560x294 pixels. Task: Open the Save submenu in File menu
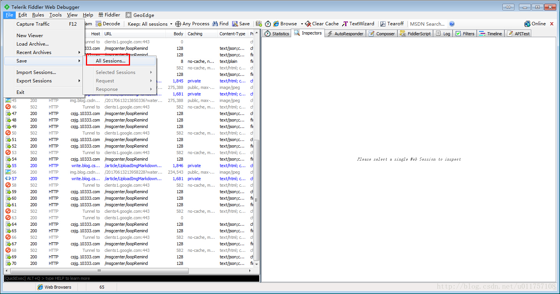44,61
